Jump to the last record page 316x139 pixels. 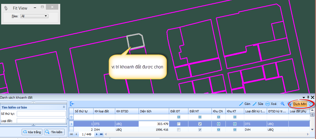tap(101, 134)
